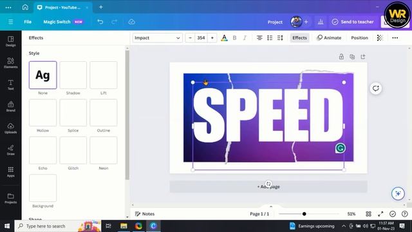This screenshot has width=412, height=232.
Task: Open Magic Switch menu
Action: tap(63, 22)
